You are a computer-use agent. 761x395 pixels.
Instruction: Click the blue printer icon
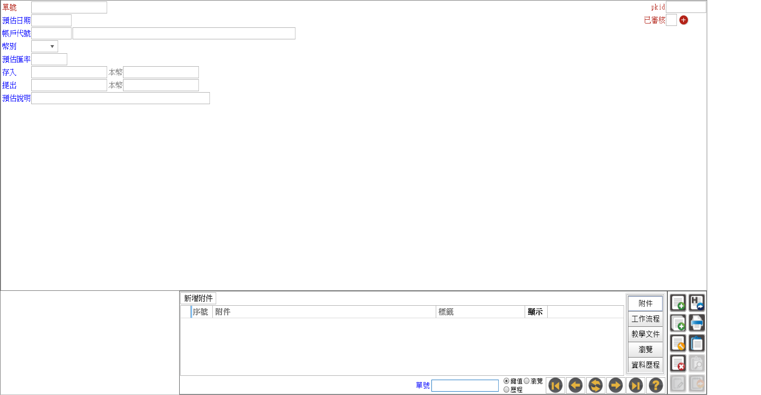click(697, 323)
